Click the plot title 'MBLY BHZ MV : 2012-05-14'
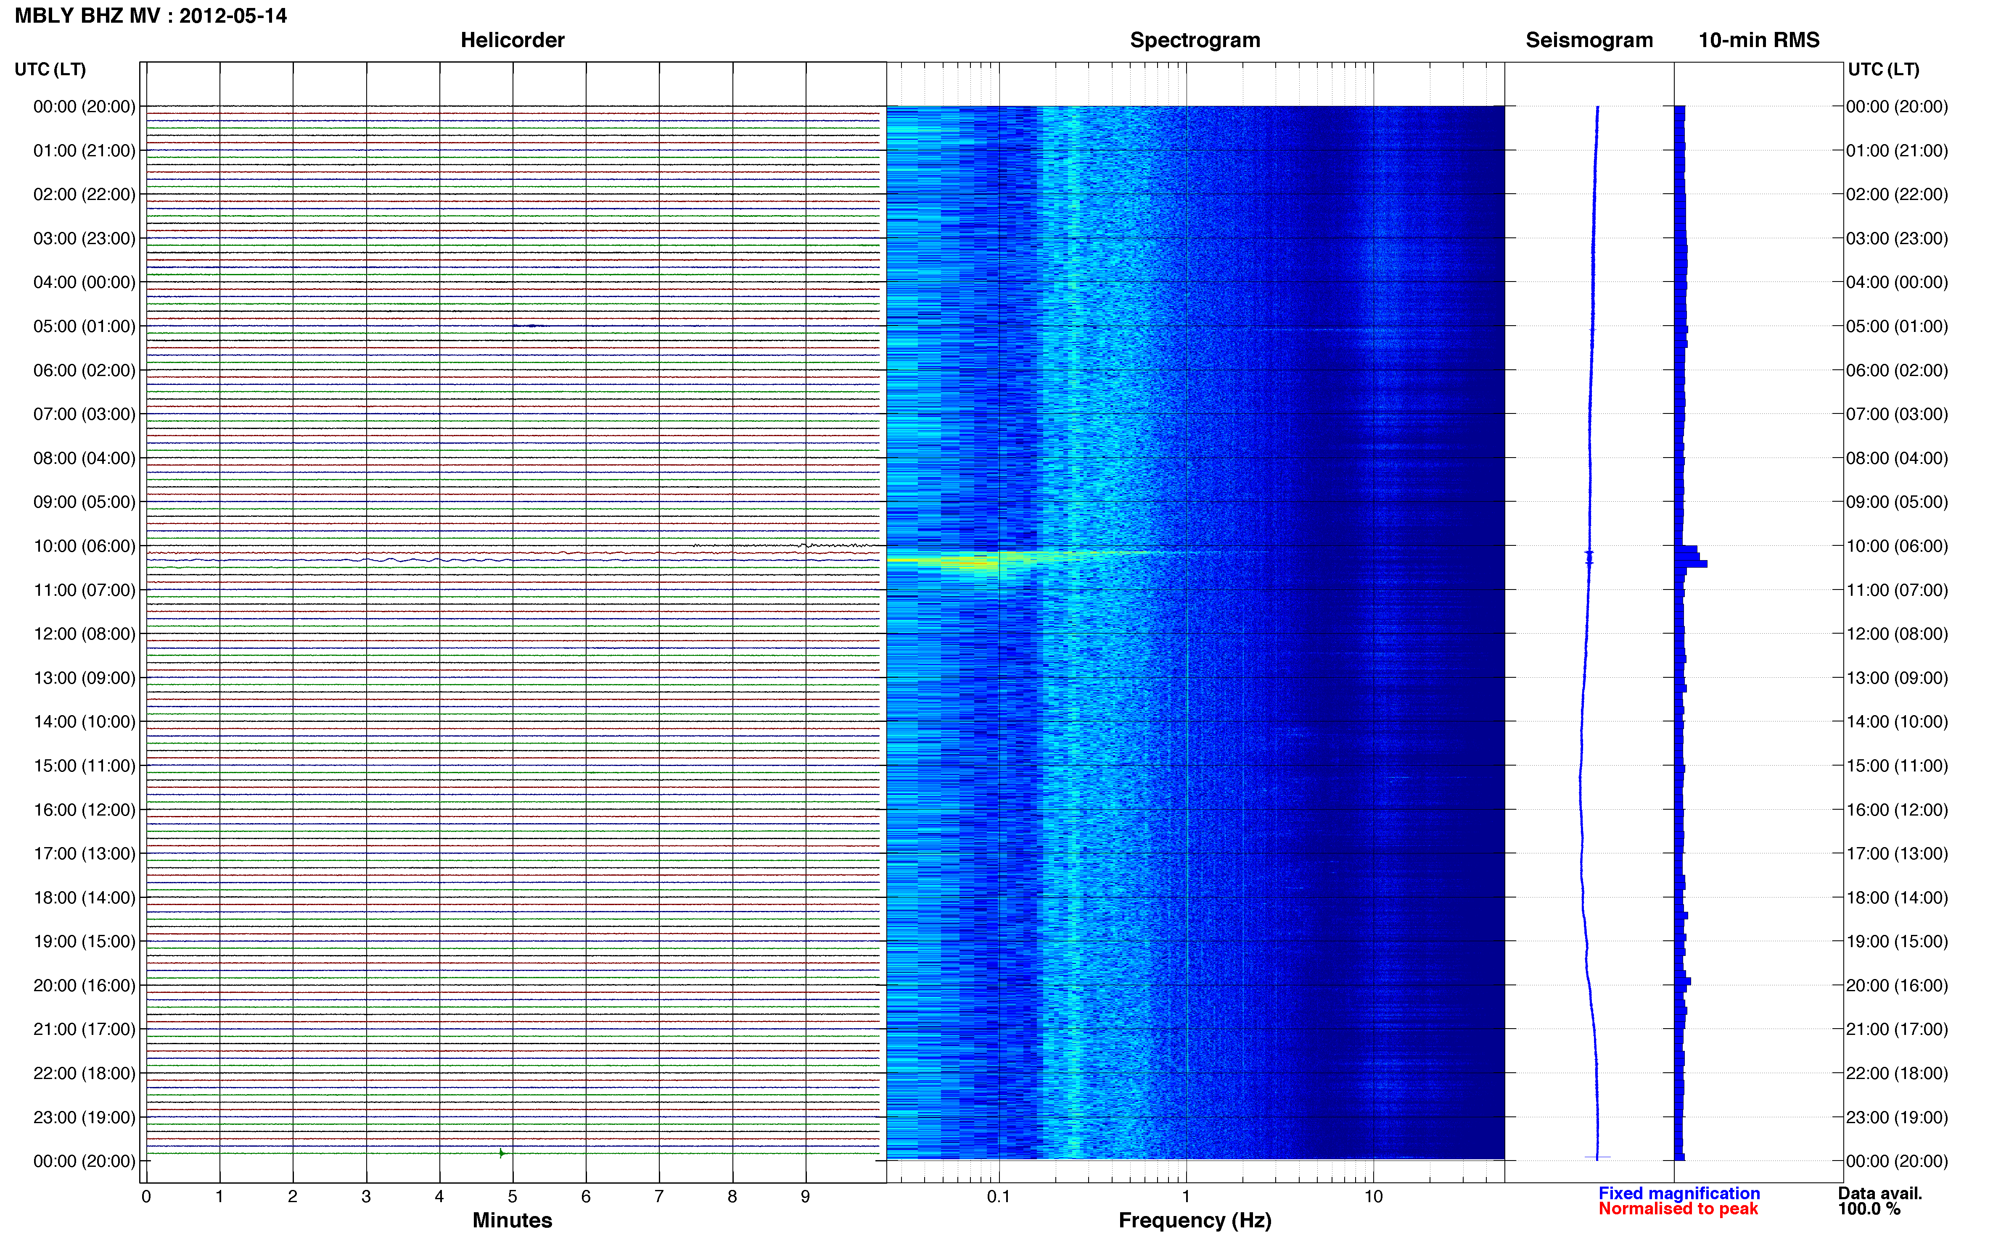Viewport: 1993px width, 1245px height. 151,16
